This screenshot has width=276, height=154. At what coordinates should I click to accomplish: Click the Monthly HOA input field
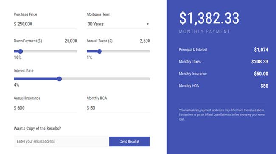click(x=118, y=108)
